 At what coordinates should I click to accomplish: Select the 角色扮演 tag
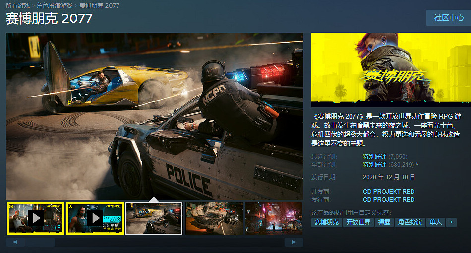(410, 222)
